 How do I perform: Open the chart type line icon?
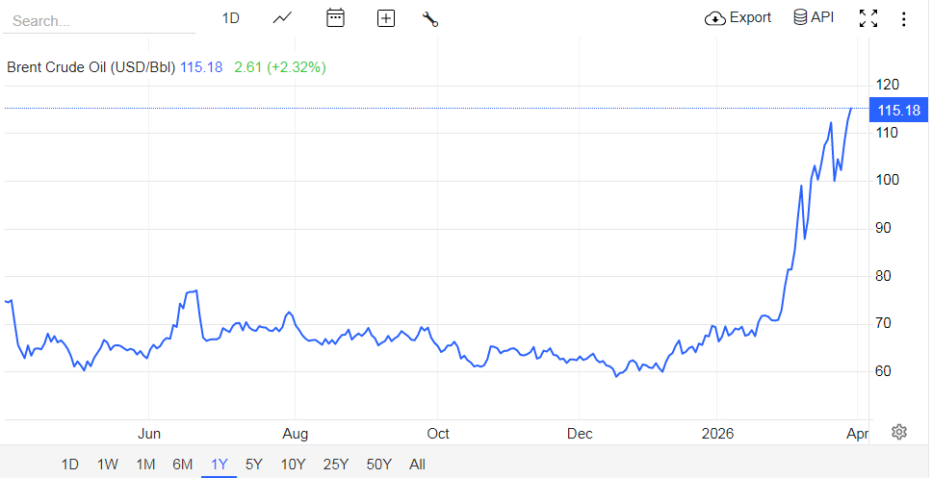click(x=282, y=18)
